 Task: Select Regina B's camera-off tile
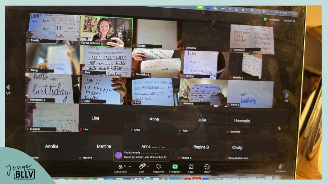click(x=201, y=148)
